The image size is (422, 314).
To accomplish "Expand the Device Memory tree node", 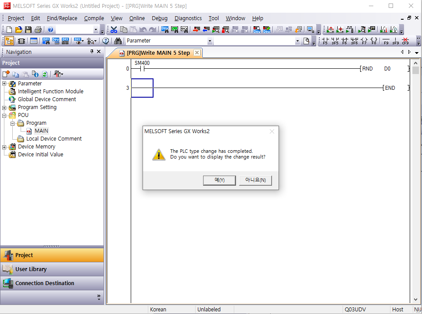I will coord(4,148).
